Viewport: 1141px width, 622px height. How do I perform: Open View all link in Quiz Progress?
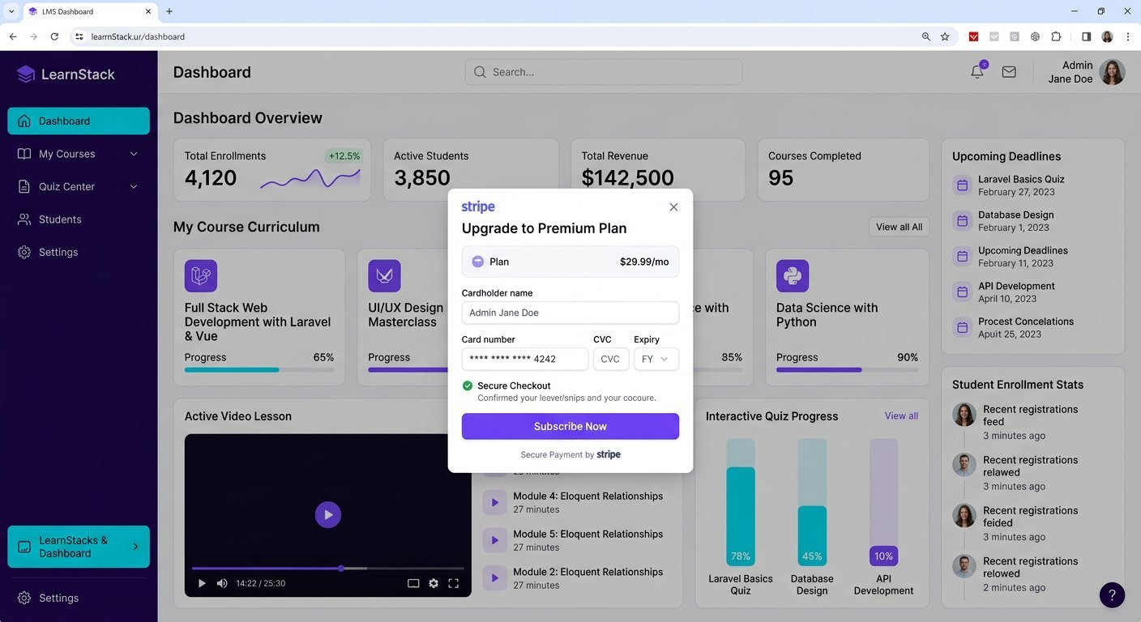click(x=901, y=415)
